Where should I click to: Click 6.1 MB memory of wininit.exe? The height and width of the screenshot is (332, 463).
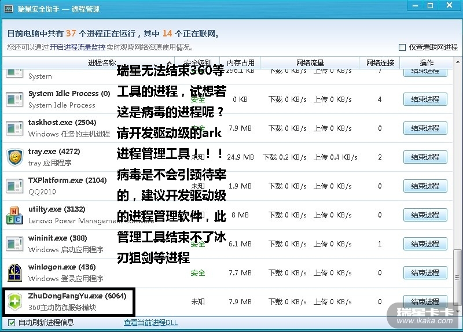click(240, 244)
